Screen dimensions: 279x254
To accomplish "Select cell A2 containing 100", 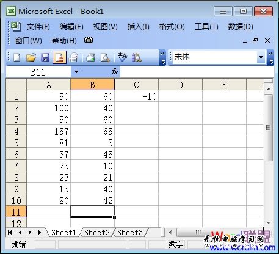I will (x=49, y=108).
